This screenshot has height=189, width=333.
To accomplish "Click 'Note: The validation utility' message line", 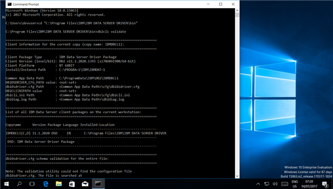I will 69,171.
